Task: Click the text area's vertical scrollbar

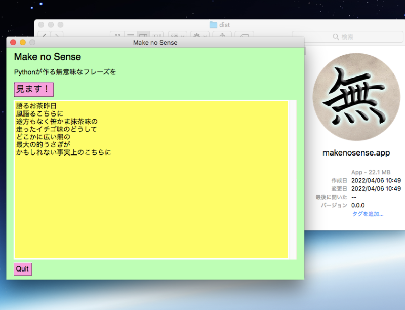Action: tap(293, 179)
